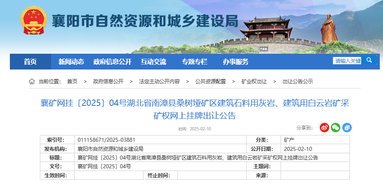This screenshot has width=383, height=186.
Task: Open 办事服务 navigation menu
Action: point(236,62)
